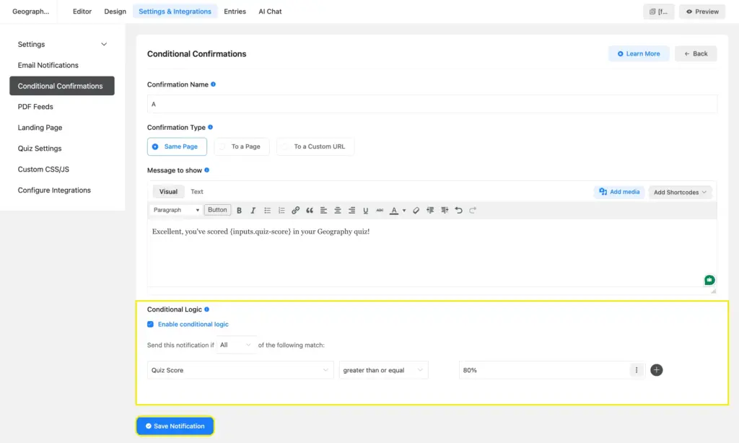739x443 pixels.
Task: Go back with the Back button
Action: coord(696,53)
